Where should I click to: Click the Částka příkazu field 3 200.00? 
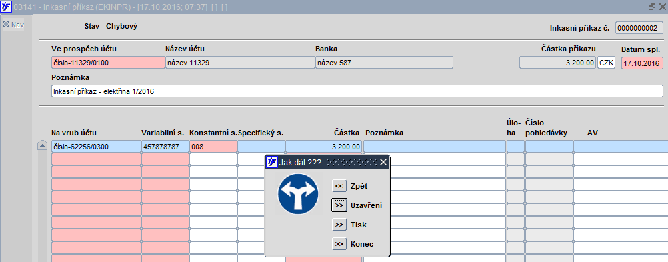(558, 63)
